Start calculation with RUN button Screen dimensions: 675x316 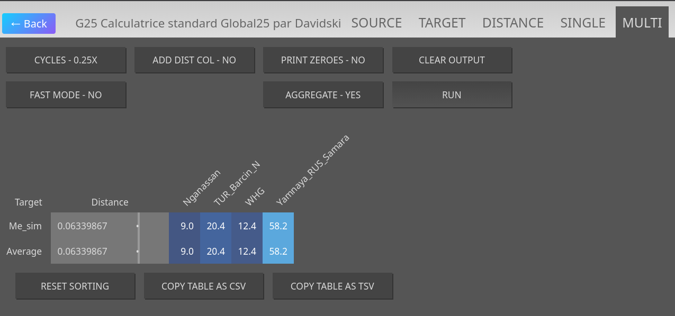pyautogui.click(x=452, y=95)
